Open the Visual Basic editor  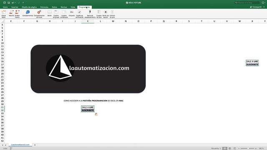(x=4, y=14)
